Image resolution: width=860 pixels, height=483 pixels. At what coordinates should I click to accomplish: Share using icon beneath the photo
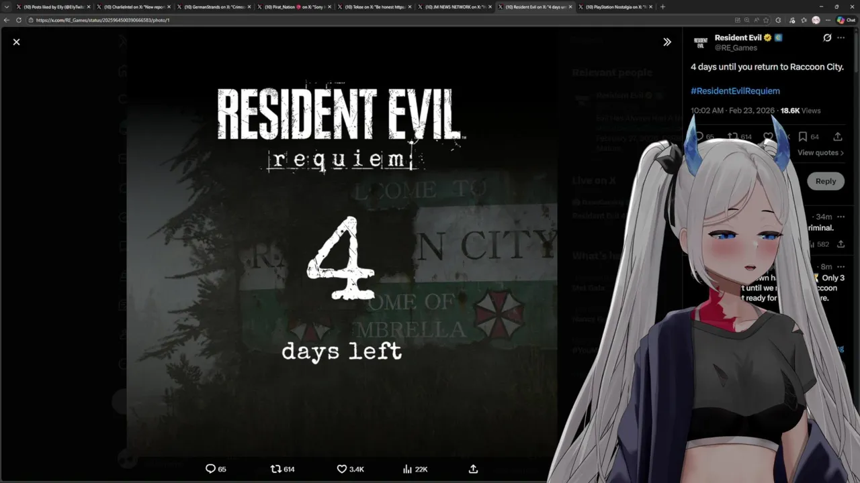(473, 469)
